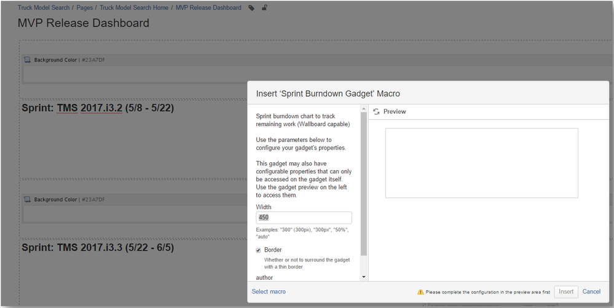Click inside the empty gadget preview box

pos(481,163)
